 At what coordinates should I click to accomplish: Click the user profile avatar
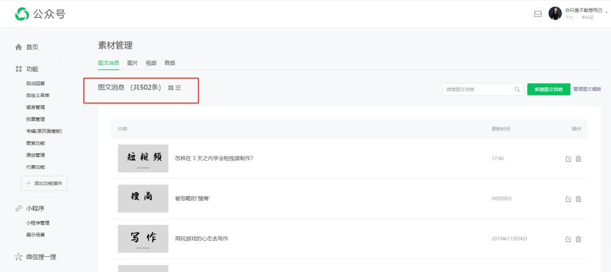(555, 14)
